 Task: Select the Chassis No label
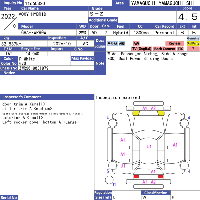coord(9,68)
